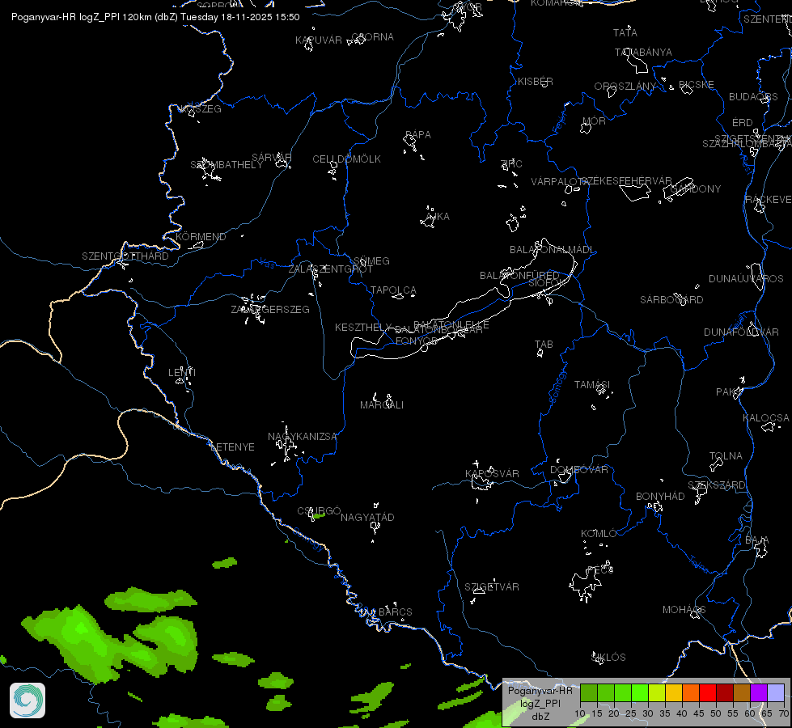This screenshot has height=728, width=792.
Task: Click the 40-45 dBZ orange legend swatch
Action: click(x=691, y=693)
